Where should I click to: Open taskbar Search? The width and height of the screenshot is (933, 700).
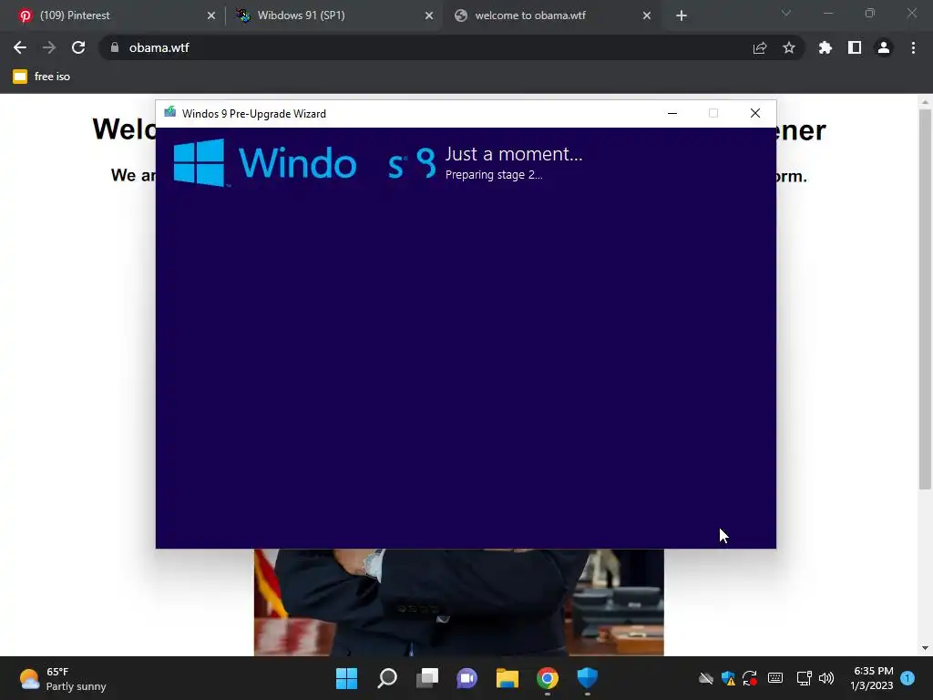(386, 678)
